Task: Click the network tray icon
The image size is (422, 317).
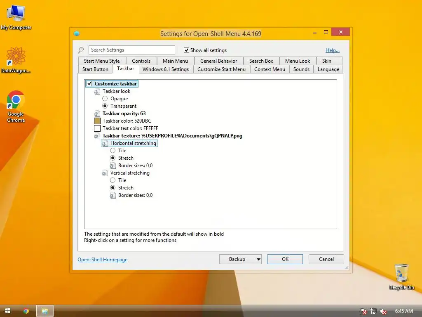Action: pyautogui.click(x=373, y=311)
